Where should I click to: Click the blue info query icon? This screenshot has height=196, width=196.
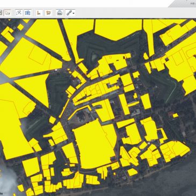(28, 13)
